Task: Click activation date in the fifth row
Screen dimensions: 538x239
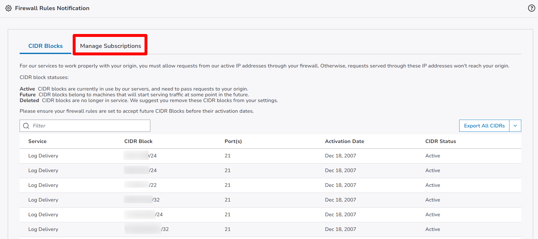Action: [340, 214]
